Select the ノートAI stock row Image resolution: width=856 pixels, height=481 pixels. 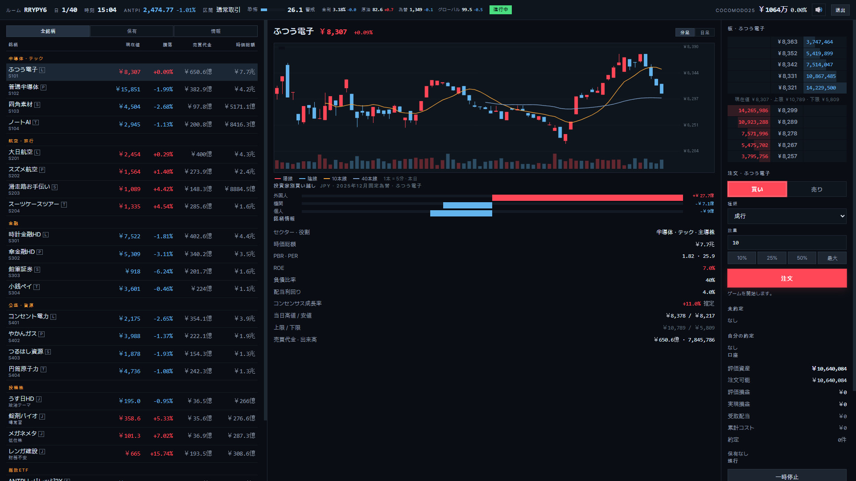pos(132,125)
